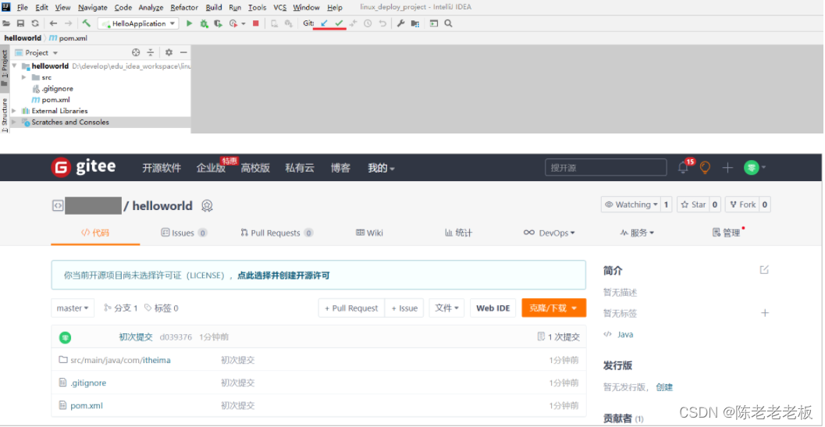Screen dimensions: 825x427
Task: Collapse the helloworld root tree node
Action: [14, 66]
